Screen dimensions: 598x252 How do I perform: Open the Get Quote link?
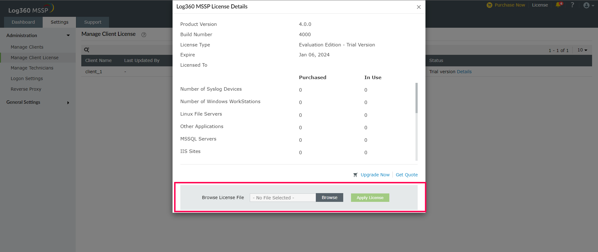click(406, 175)
